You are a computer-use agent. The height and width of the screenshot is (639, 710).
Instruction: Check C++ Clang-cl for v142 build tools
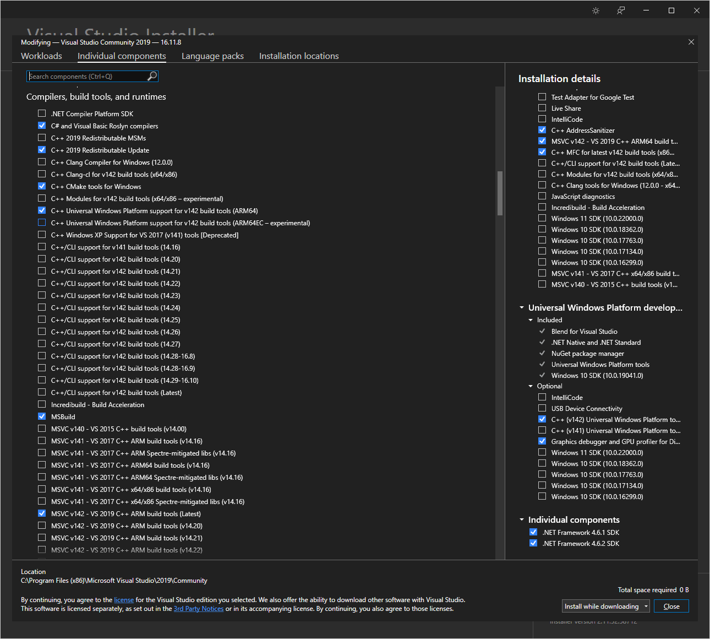click(x=42, y=174)
